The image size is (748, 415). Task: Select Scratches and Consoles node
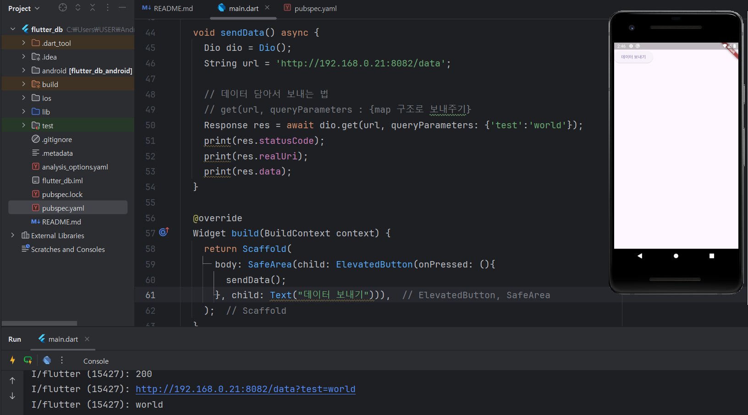pos(68,249)
